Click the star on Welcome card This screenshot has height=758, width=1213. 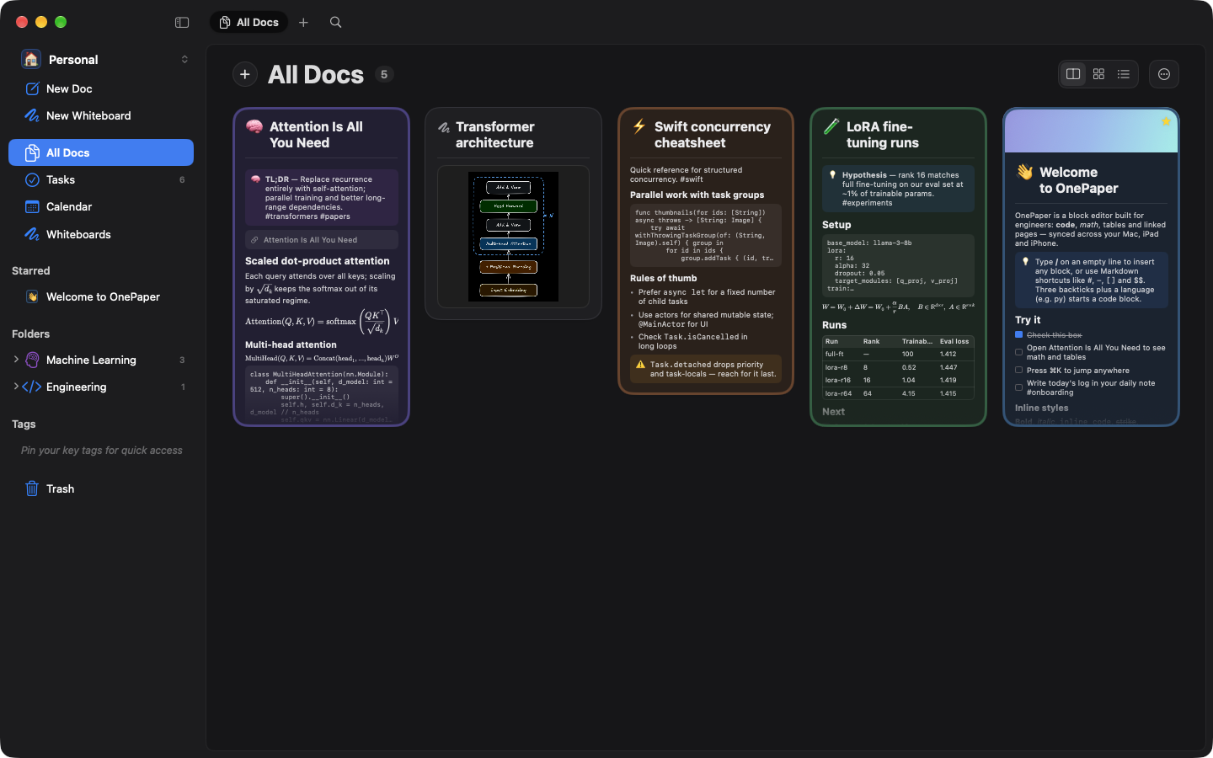pos(1166,121)
